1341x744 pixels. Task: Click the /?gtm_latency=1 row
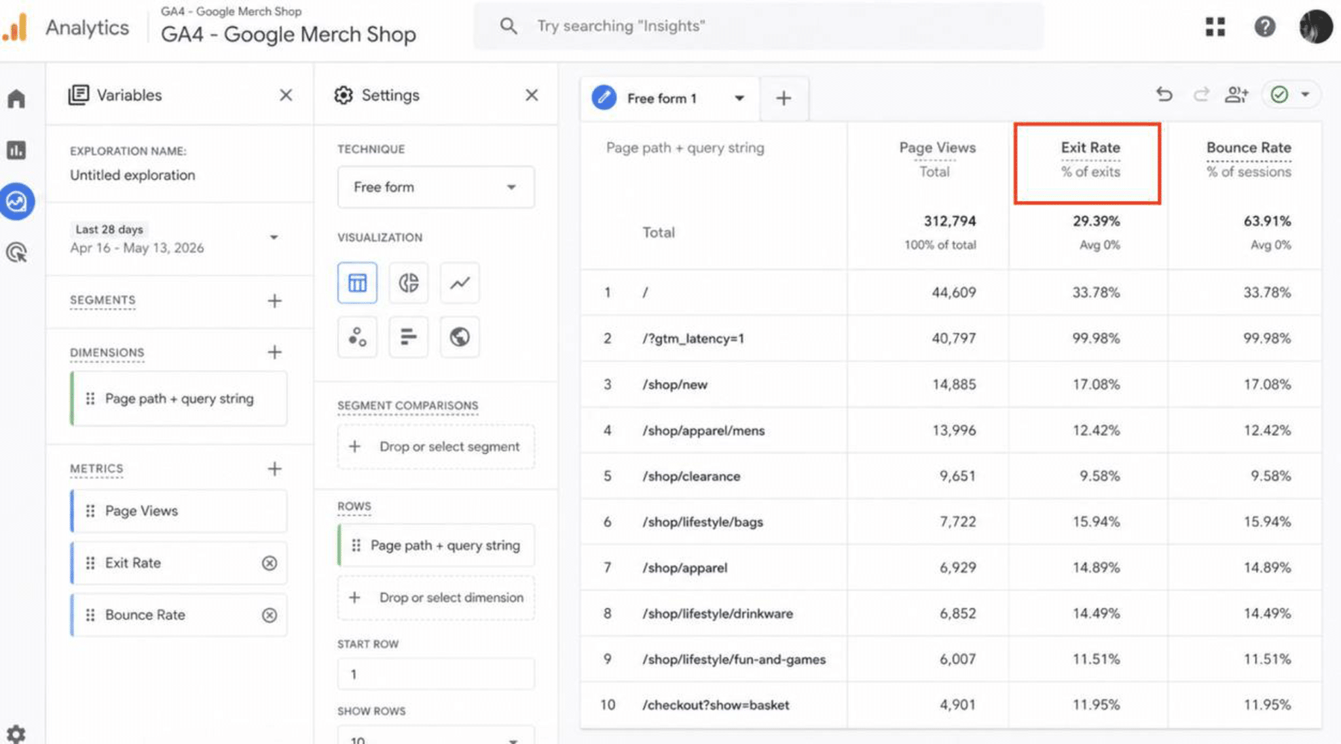[951, 338]
